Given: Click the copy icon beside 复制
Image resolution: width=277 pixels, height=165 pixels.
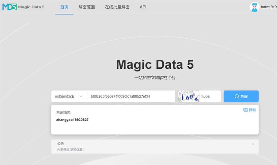Looking at the screenshot, I should [245, 110].
